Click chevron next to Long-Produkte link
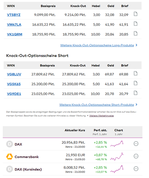The width and height of the screenshot is (149, 178). (137, 45)
